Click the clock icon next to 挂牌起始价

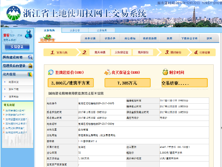(x=51, y=72)
